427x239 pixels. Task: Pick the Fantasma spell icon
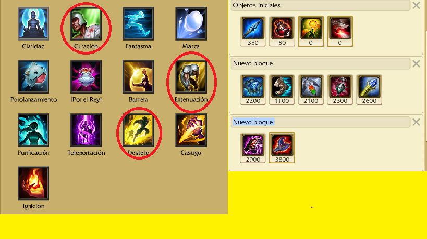(x=138, y=23)
